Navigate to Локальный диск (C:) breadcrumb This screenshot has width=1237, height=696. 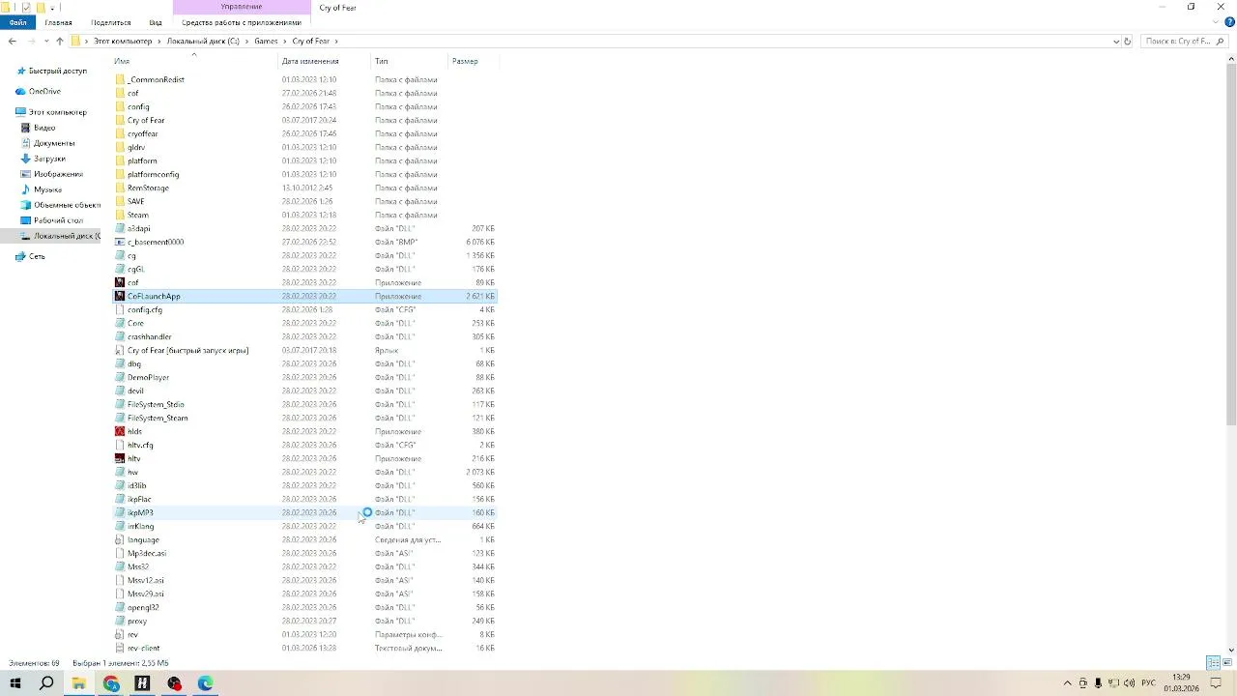[203, 42]
